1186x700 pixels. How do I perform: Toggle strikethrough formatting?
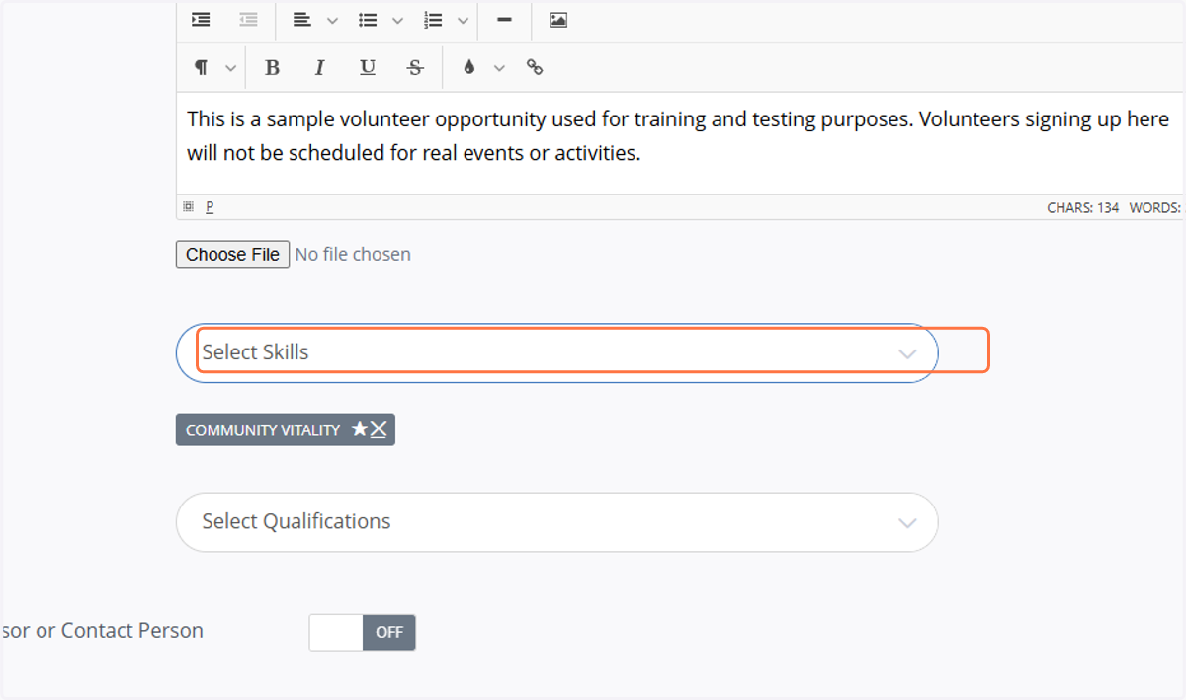(415, 67)
